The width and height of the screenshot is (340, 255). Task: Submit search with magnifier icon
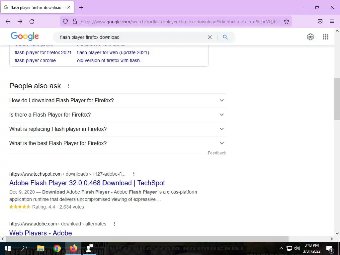pyautogui.click(x=225, y=37)
